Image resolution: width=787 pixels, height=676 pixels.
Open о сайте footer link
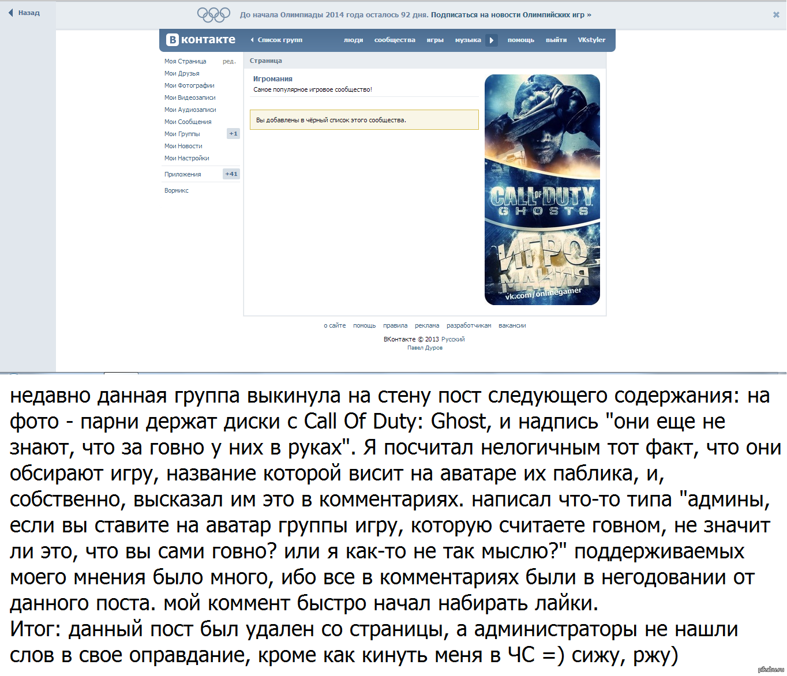[335, 325]
